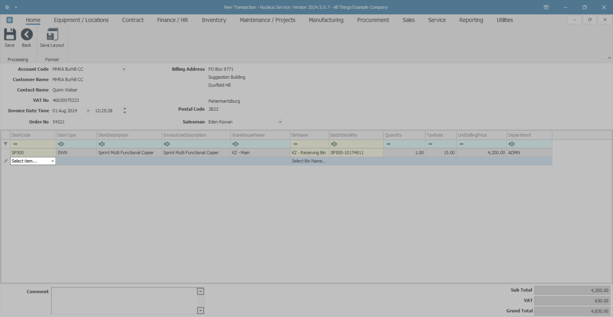Click the TaxRate equals filter icon
Viewport: 613px width, 317px height.
pos(430,144)
